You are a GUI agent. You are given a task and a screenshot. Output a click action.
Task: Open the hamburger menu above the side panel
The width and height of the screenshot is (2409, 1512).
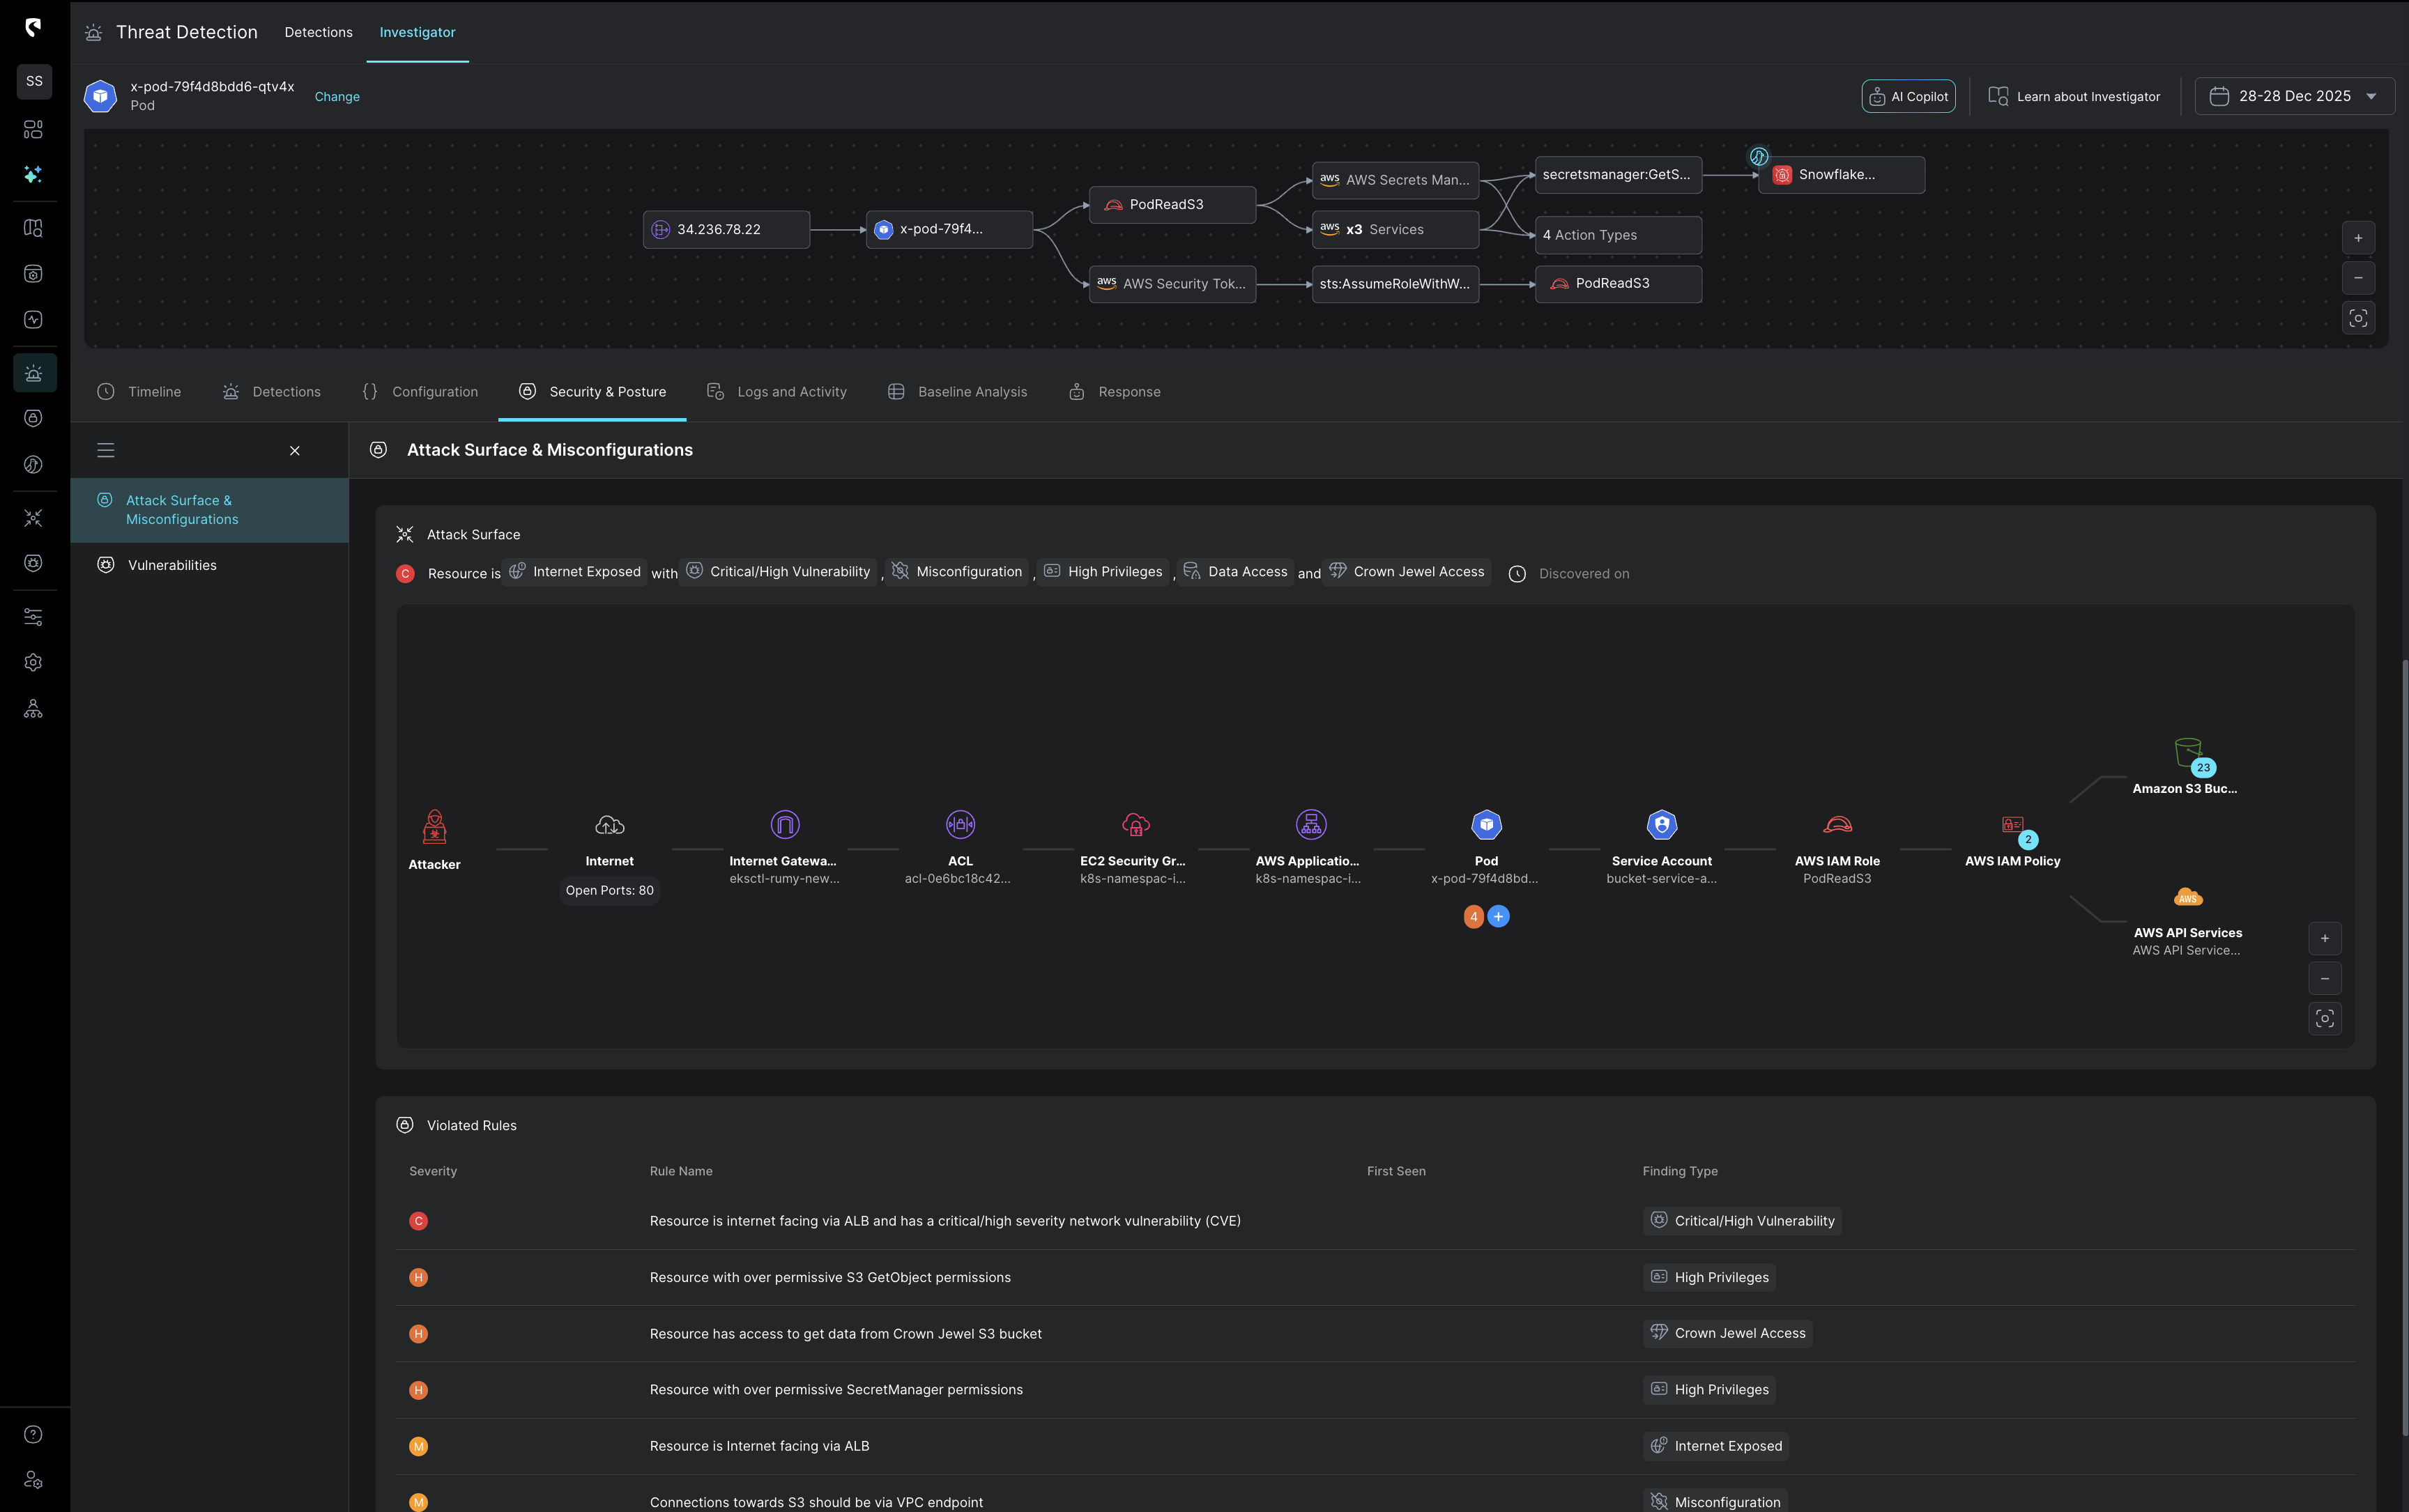tap(105, 450)
